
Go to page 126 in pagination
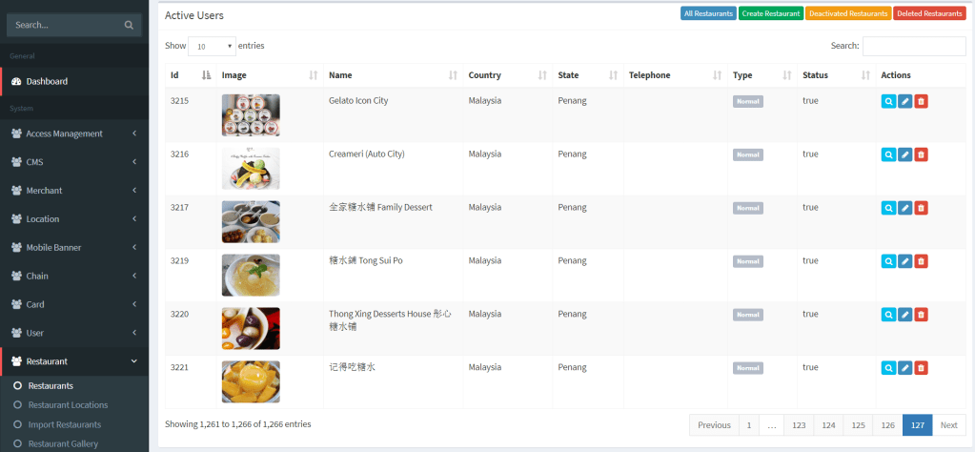click(886, 425)
